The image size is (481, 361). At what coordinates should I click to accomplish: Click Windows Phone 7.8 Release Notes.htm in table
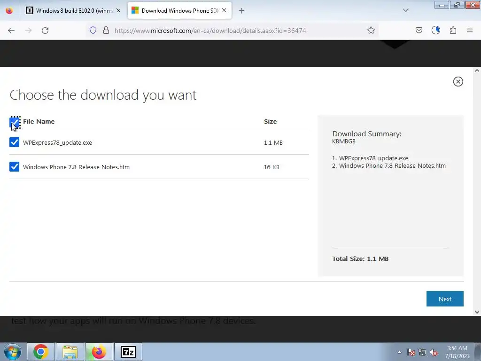click(77, 167)
